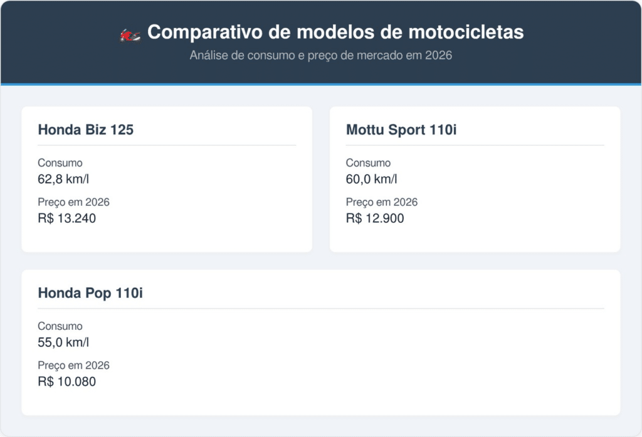Click Consumo label in Honda Biz card
The width and height of the screenshot is (642, 437).
[x=60, y=163]
